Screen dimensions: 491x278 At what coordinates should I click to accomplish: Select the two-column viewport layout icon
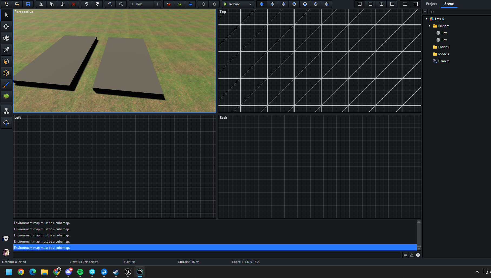tap(381, 4)
